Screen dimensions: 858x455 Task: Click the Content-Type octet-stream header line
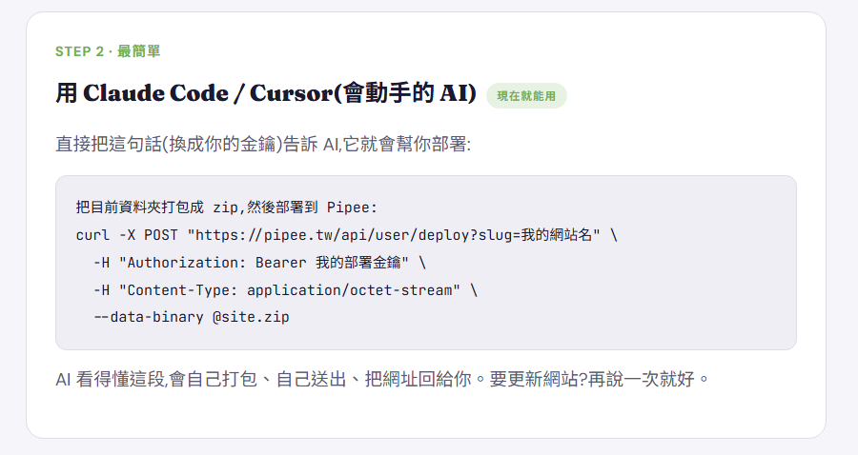coord(285,290)
